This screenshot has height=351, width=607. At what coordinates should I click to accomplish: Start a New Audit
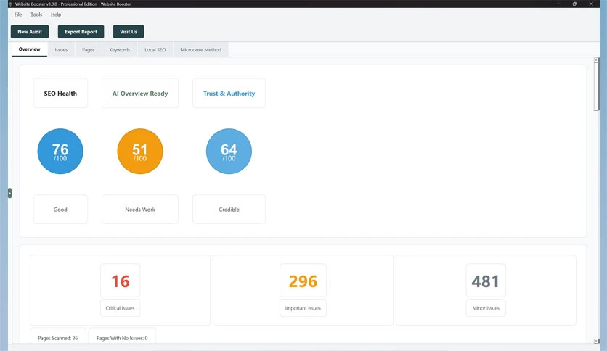pos(30,32)
